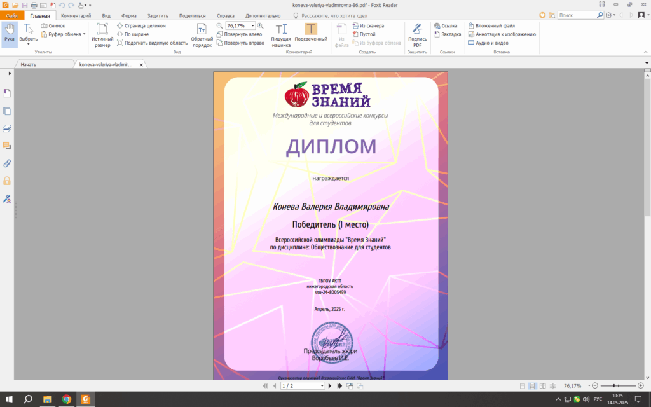Viewport: 651px width, 407px height.
Task: Open the status bar zoom level dropdown
Action: 589,386
